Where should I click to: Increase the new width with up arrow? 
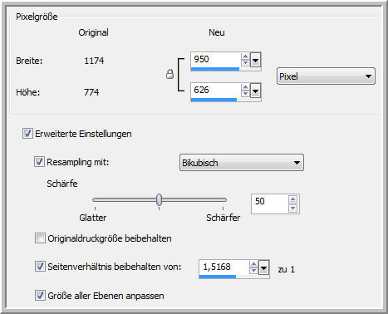click(245, 56)
